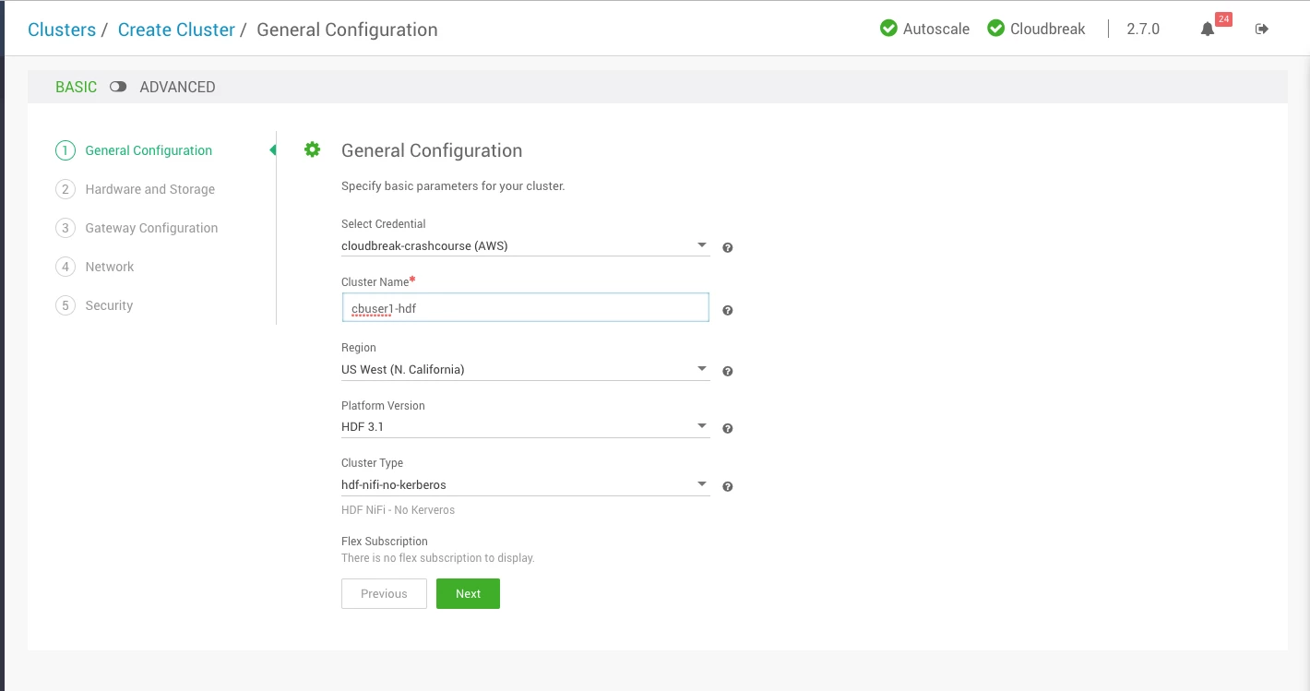Click the step 4 circle icon
The image size is (1310, 691).
coord(65,267)
